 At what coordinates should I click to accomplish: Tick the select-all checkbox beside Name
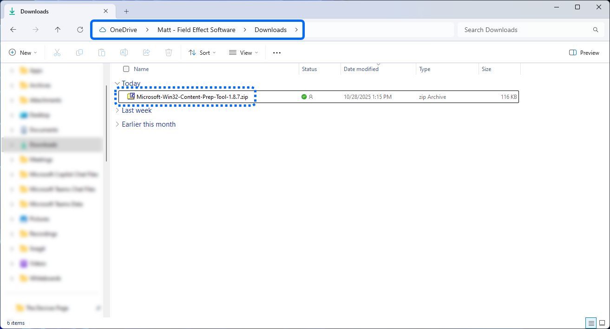coord(126,69)
